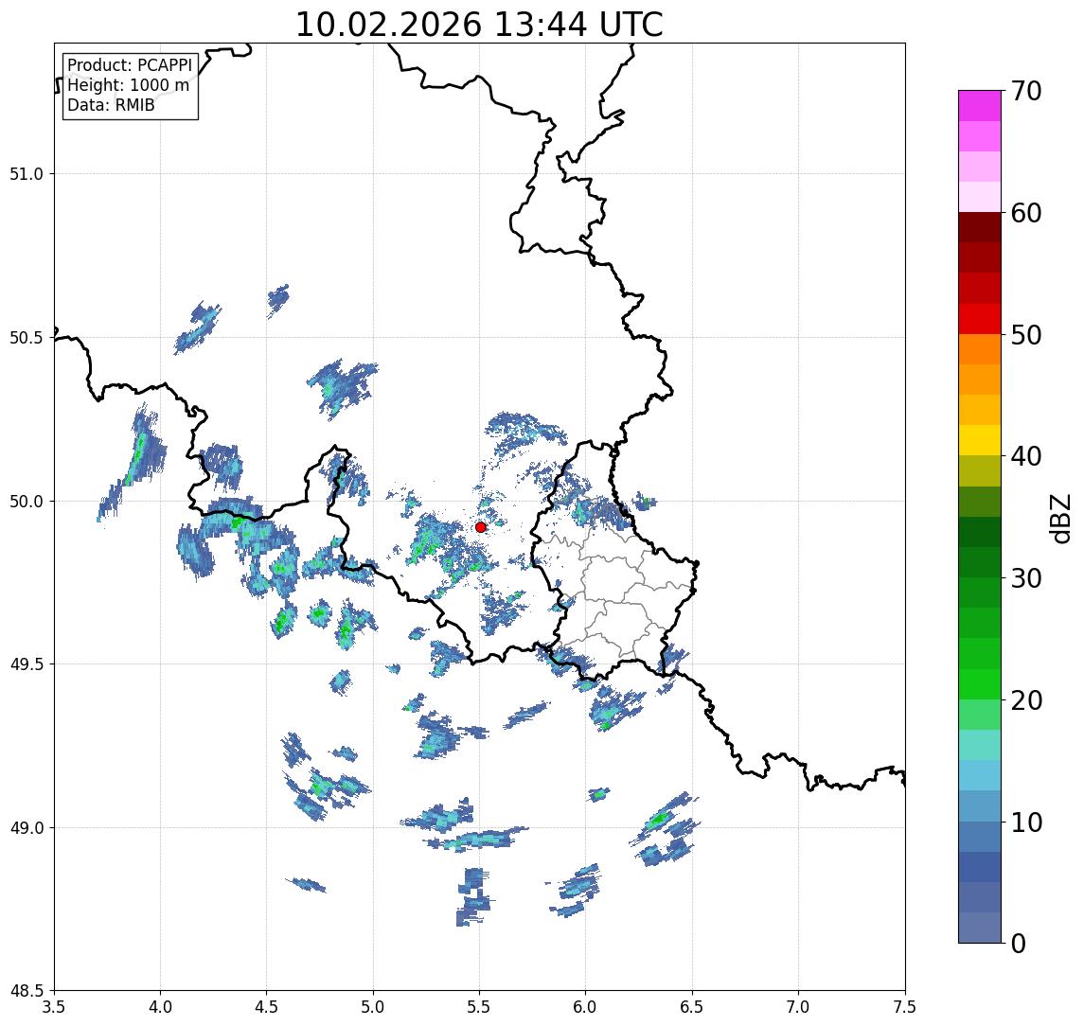This screenshot has width=1084, height=1026.
Task: Click the longitude axis label 5.0
Action: [373, 1007]
